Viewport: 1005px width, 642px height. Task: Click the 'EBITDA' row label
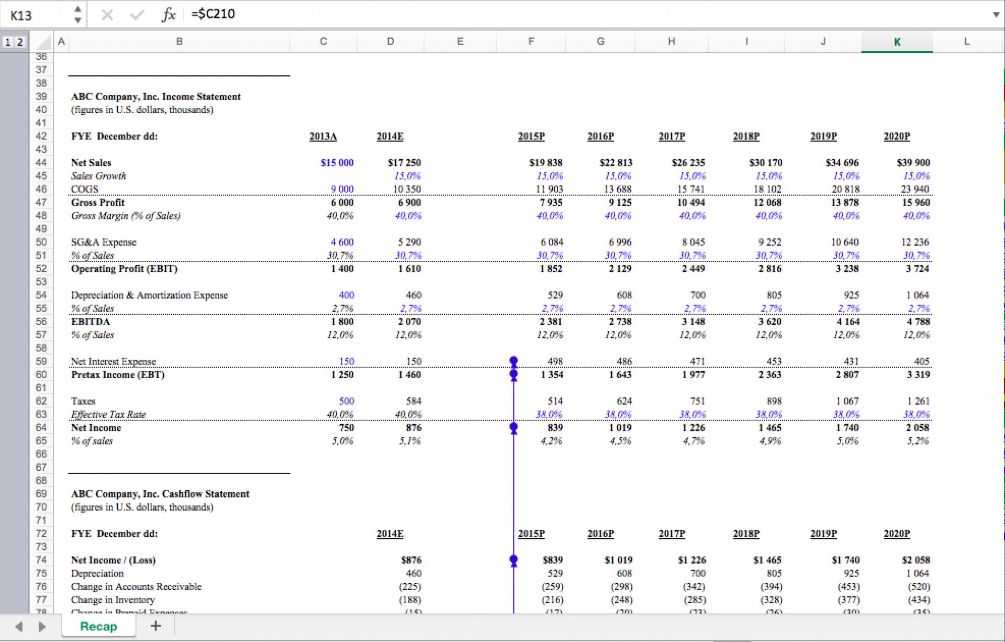91,322
